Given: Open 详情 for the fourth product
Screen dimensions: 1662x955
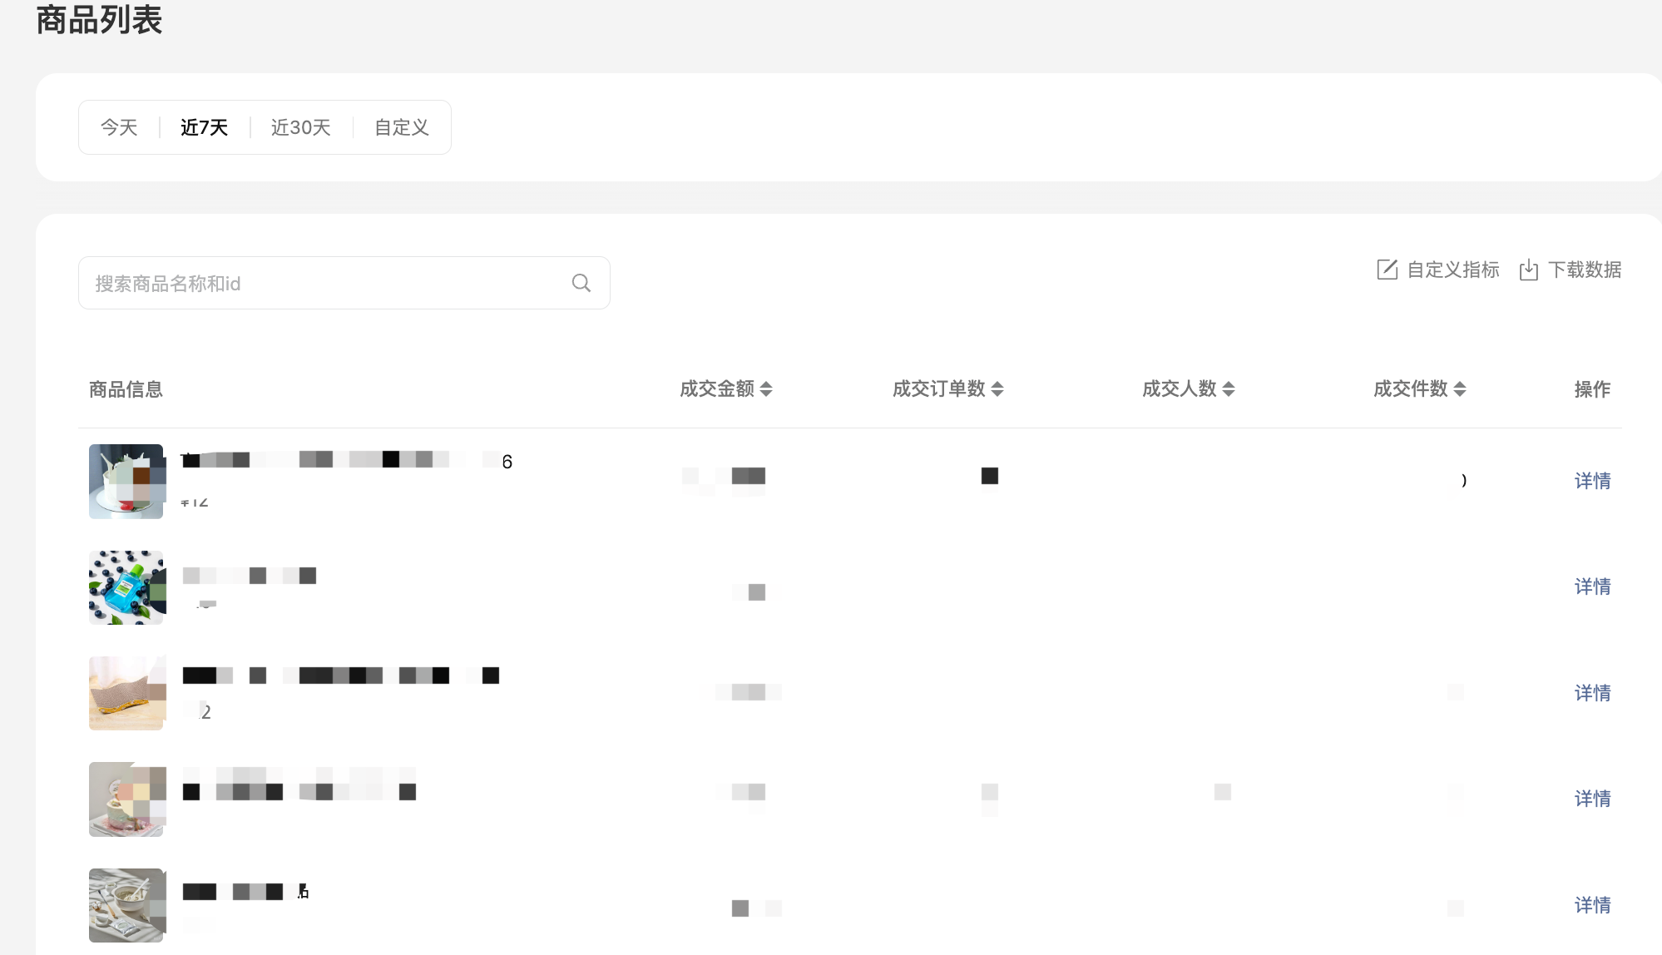Looking at the screenshot, I should pyautogui.click(x=1592, y=799).
